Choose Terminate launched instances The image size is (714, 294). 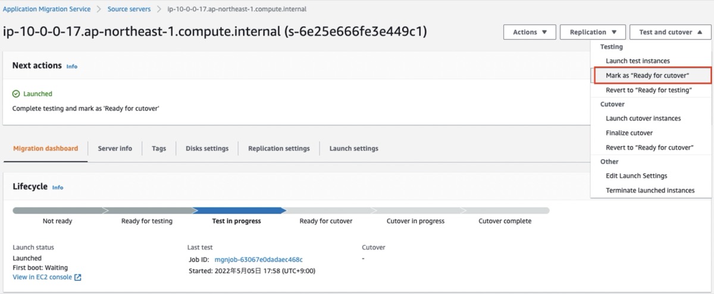pyautogui.click(x=650, y=191)
